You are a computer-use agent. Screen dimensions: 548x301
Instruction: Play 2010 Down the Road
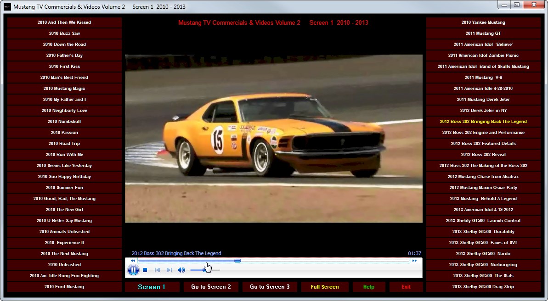64,45
